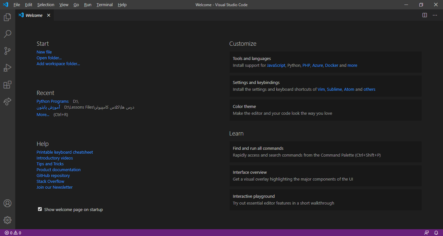Open recent آموزش پایتون folder
This screenshot has height=236, width=443.
(x=48, y=107)
